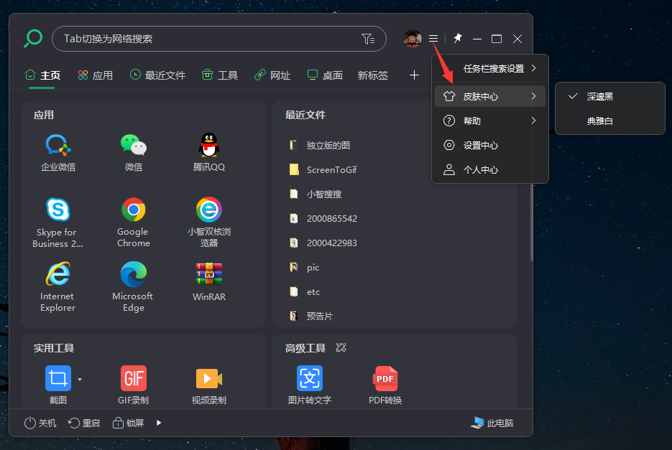Switch to the 应用 tab
Image resolution: width=672 pixels, height=450 pixels.
(x=95, y=75)
